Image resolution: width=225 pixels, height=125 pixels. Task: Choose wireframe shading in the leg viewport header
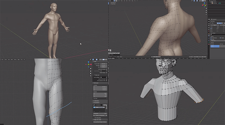click(102, 60)
